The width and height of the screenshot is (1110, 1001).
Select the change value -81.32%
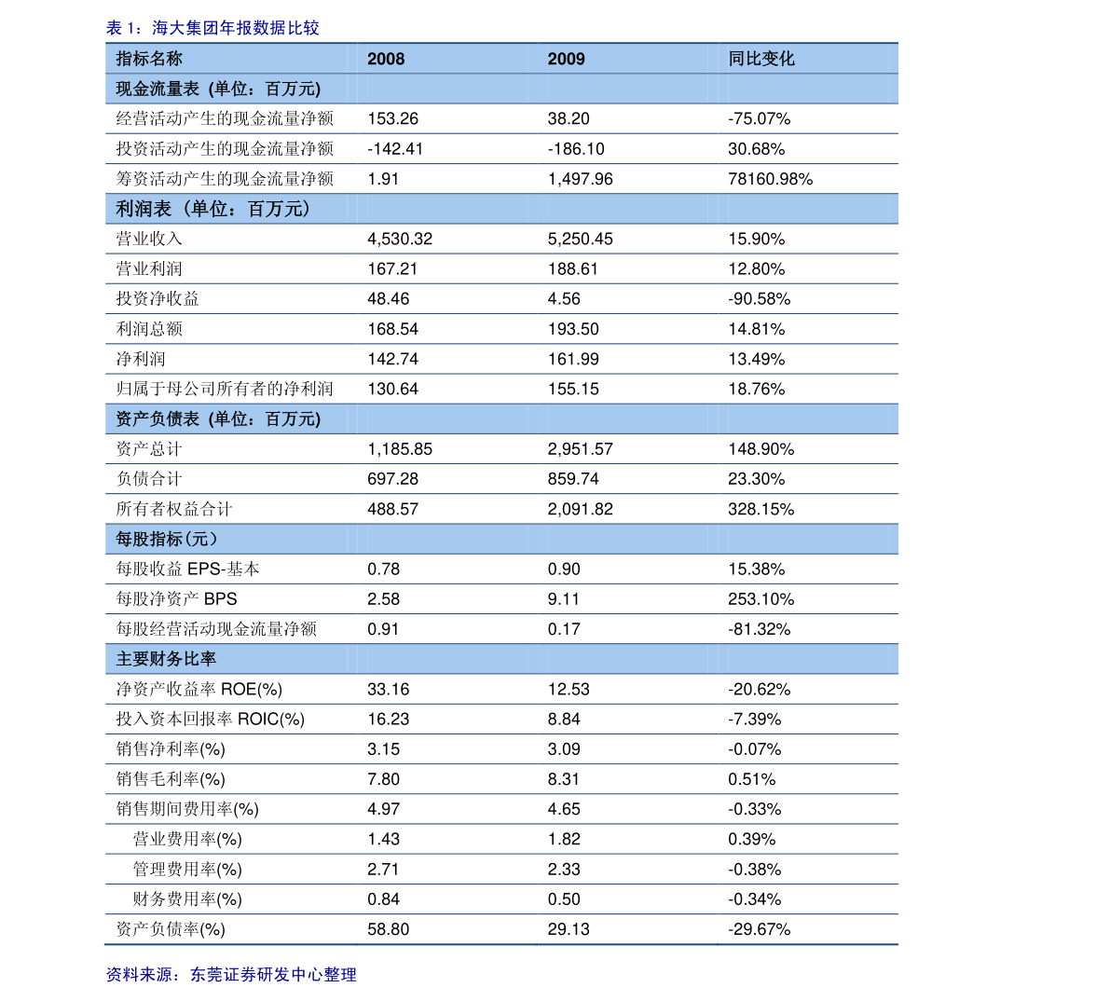pyautogui.click(x=759, y=629)
